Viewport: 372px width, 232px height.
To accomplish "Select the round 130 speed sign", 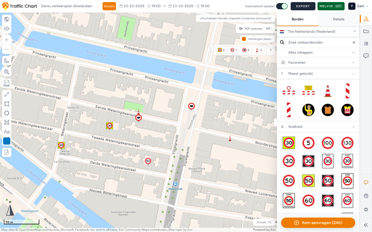I will click(347, 143).
